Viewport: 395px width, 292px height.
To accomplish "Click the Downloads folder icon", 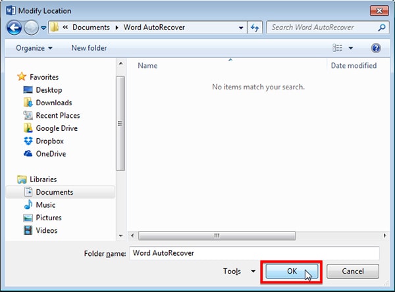I will click(x=28, y=103).
